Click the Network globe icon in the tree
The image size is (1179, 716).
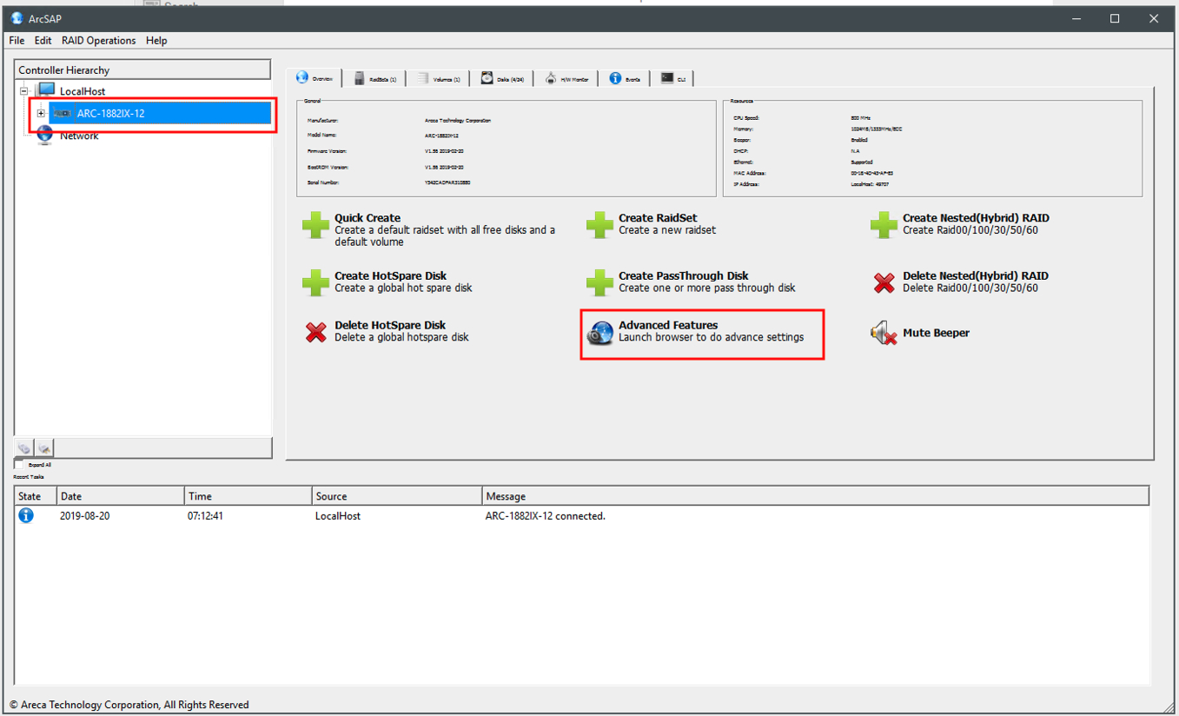click(x=44, y=136)
